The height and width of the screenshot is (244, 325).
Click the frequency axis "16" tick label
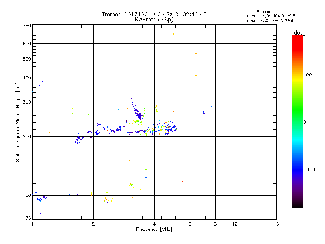276,224
